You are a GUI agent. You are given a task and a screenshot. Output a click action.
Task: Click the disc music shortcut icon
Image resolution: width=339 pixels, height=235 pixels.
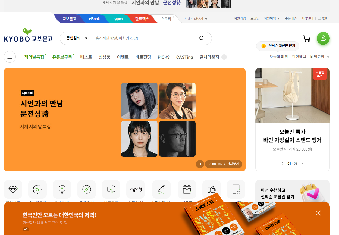(87, 189)
